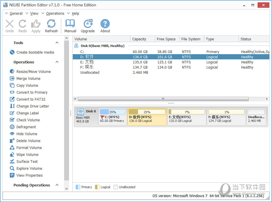
Task: Click the Capacity column header
Action: pos(139,39)
